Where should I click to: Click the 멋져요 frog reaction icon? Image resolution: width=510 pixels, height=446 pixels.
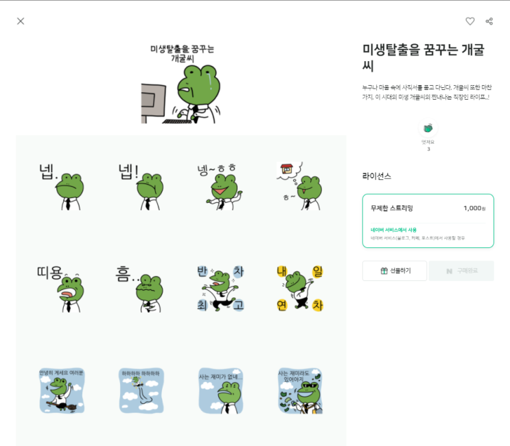(x=428, y=129)
